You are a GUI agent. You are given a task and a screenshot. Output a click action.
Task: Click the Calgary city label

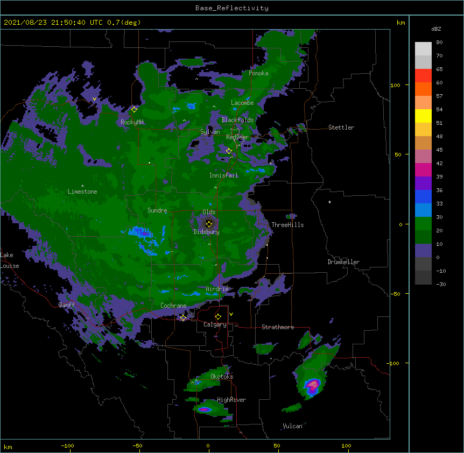(x=215, y=324)
